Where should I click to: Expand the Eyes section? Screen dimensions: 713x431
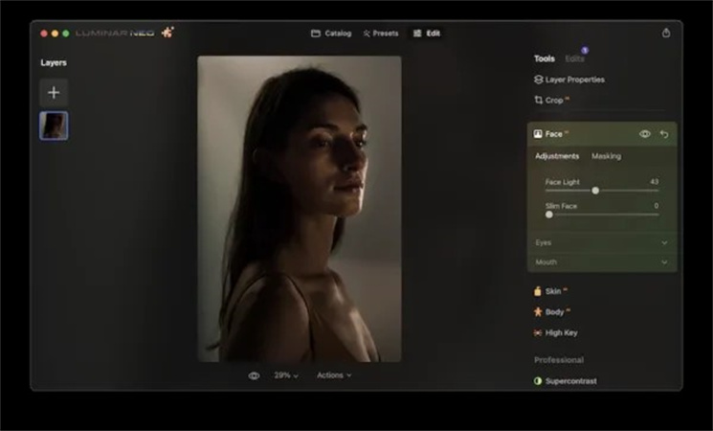pyautogui.click(x=602, y=242)
